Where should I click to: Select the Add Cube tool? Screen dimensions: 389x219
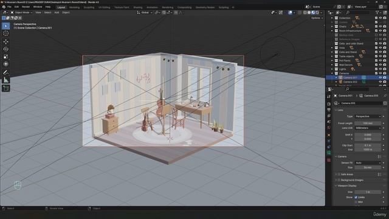click(6, 88)
